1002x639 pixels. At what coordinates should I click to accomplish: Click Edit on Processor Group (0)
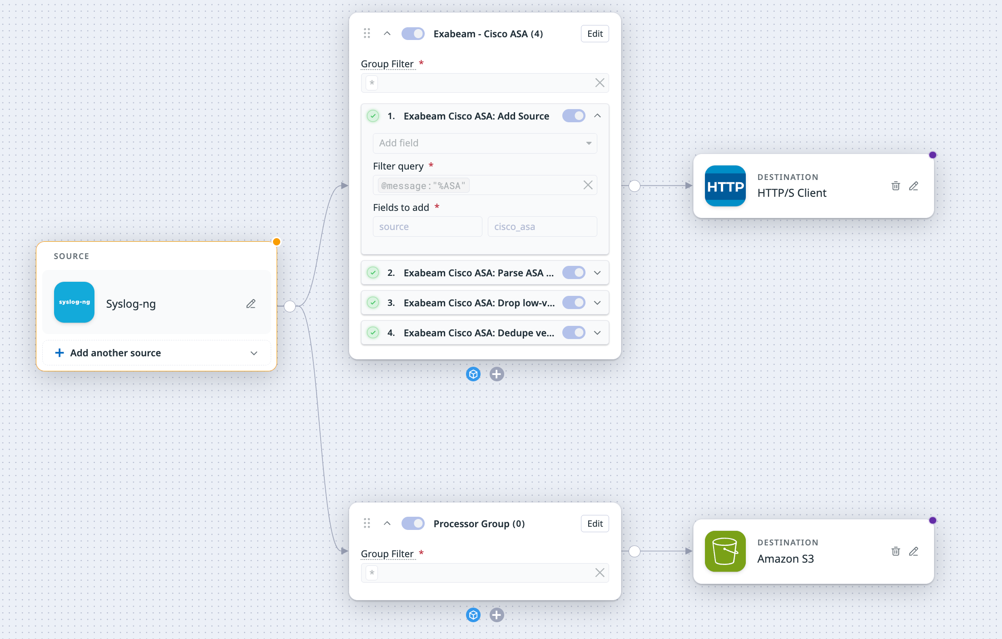click(x=595, y=524)
